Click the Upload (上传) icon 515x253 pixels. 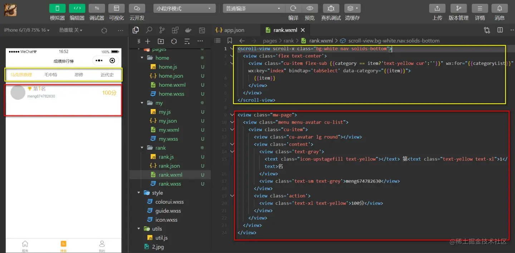coord(437,9)
